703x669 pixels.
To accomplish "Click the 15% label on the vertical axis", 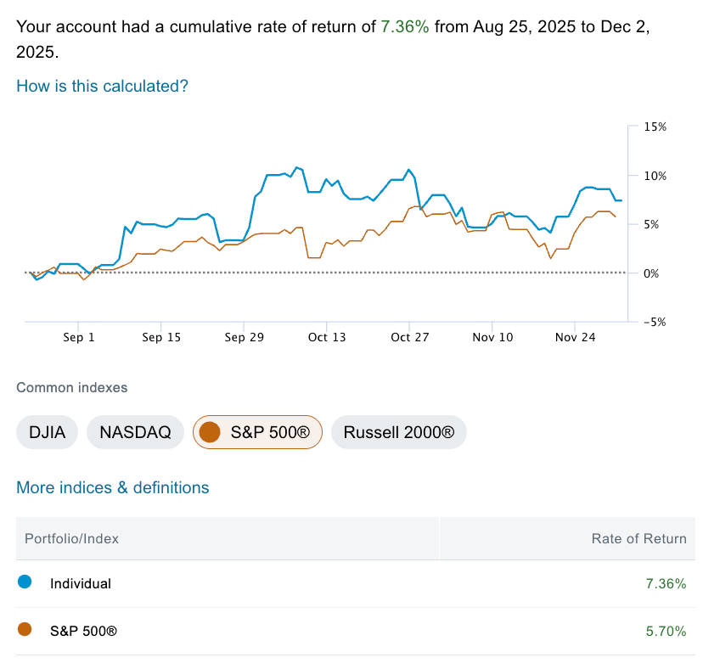I will (x=655, y=126).
